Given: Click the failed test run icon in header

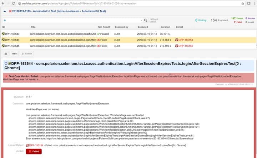Looking at the screenshot, I should click(10, 11).
